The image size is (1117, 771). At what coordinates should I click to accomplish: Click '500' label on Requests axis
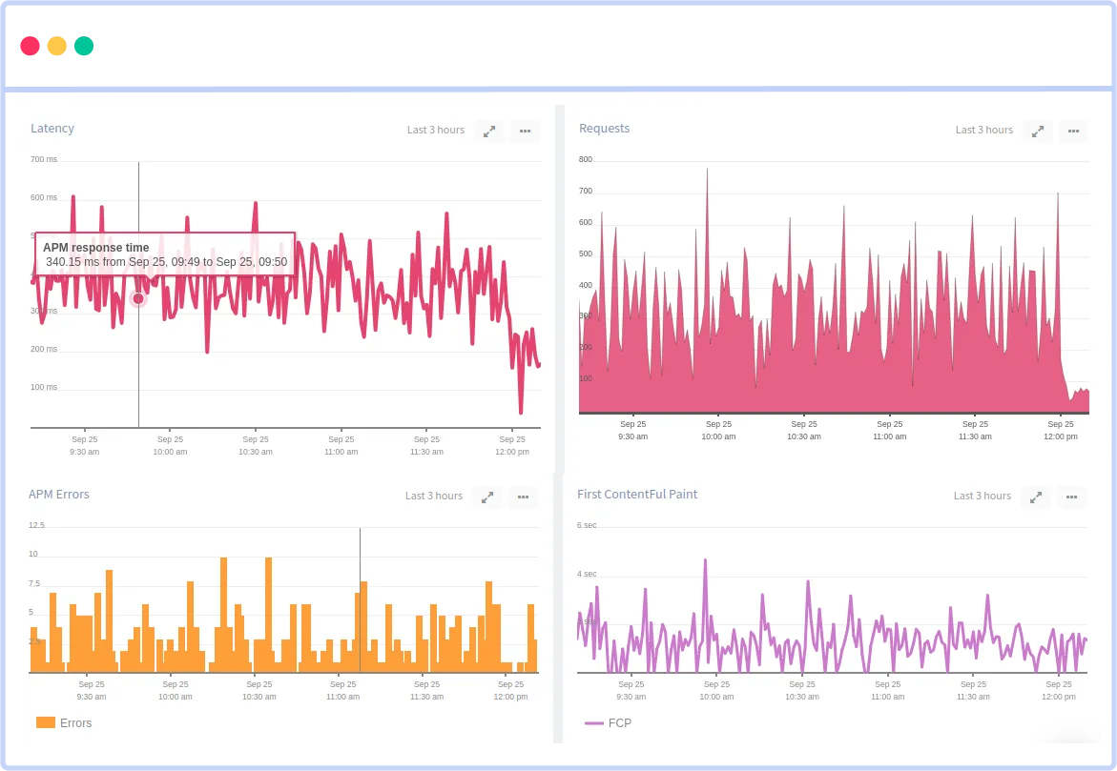tap(586, 254)
